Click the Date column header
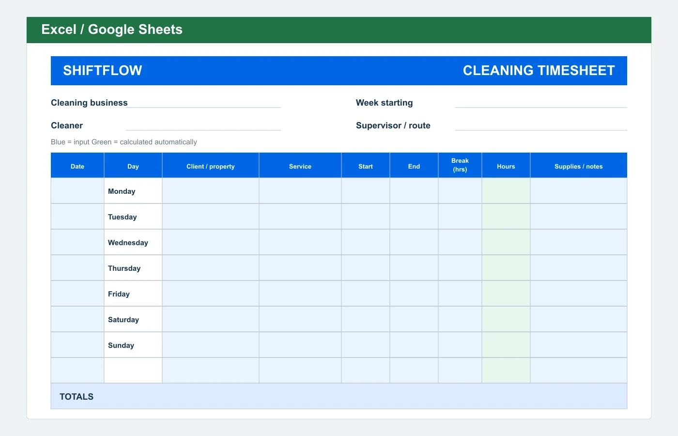Viewport: 678px width, 436px height. pyautogui.click(x=77, y=166)
